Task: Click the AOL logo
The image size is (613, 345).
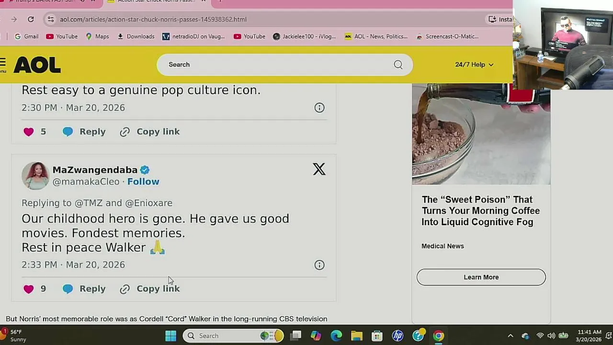Action: click(x=37, y=65)
